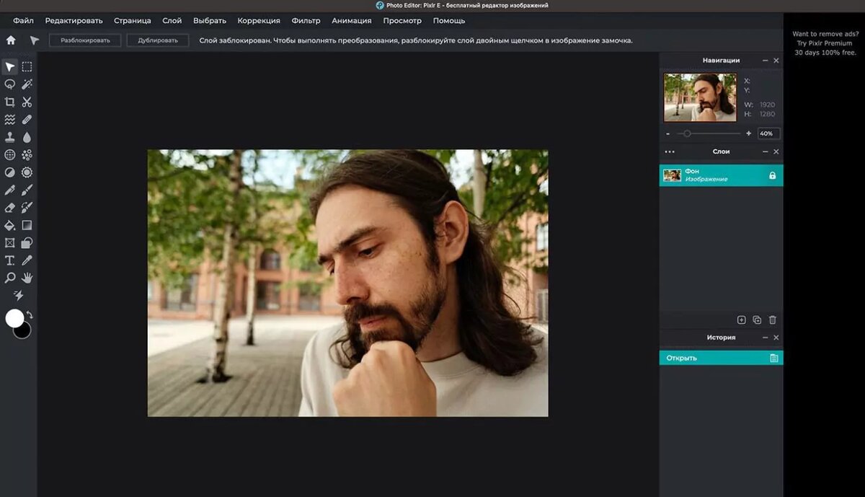Select the Eraser tool
The width and height of the screenshot is (865, 497).
(10, 208)
